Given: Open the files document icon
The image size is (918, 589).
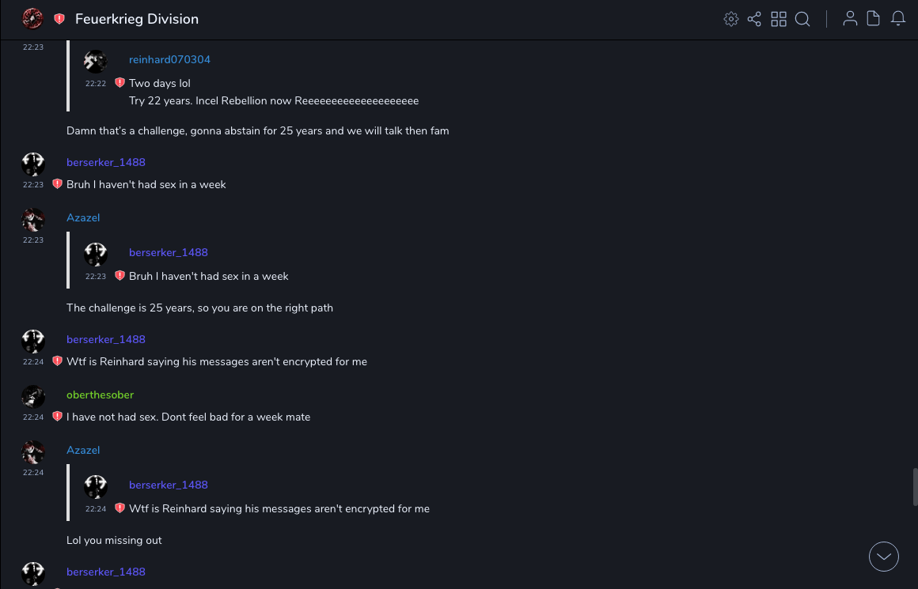Looking at the screenshot, I should point(874,19).
